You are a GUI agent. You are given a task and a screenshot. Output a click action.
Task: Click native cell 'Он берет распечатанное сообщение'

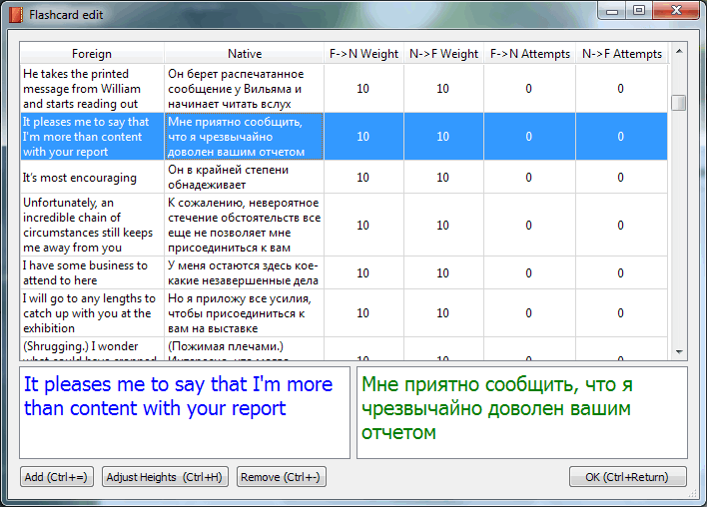tap(244, 89)
